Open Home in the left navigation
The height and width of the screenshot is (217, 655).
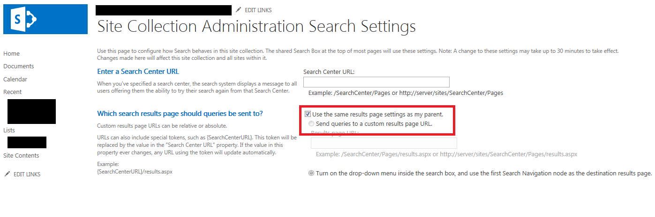pos(11,54)
